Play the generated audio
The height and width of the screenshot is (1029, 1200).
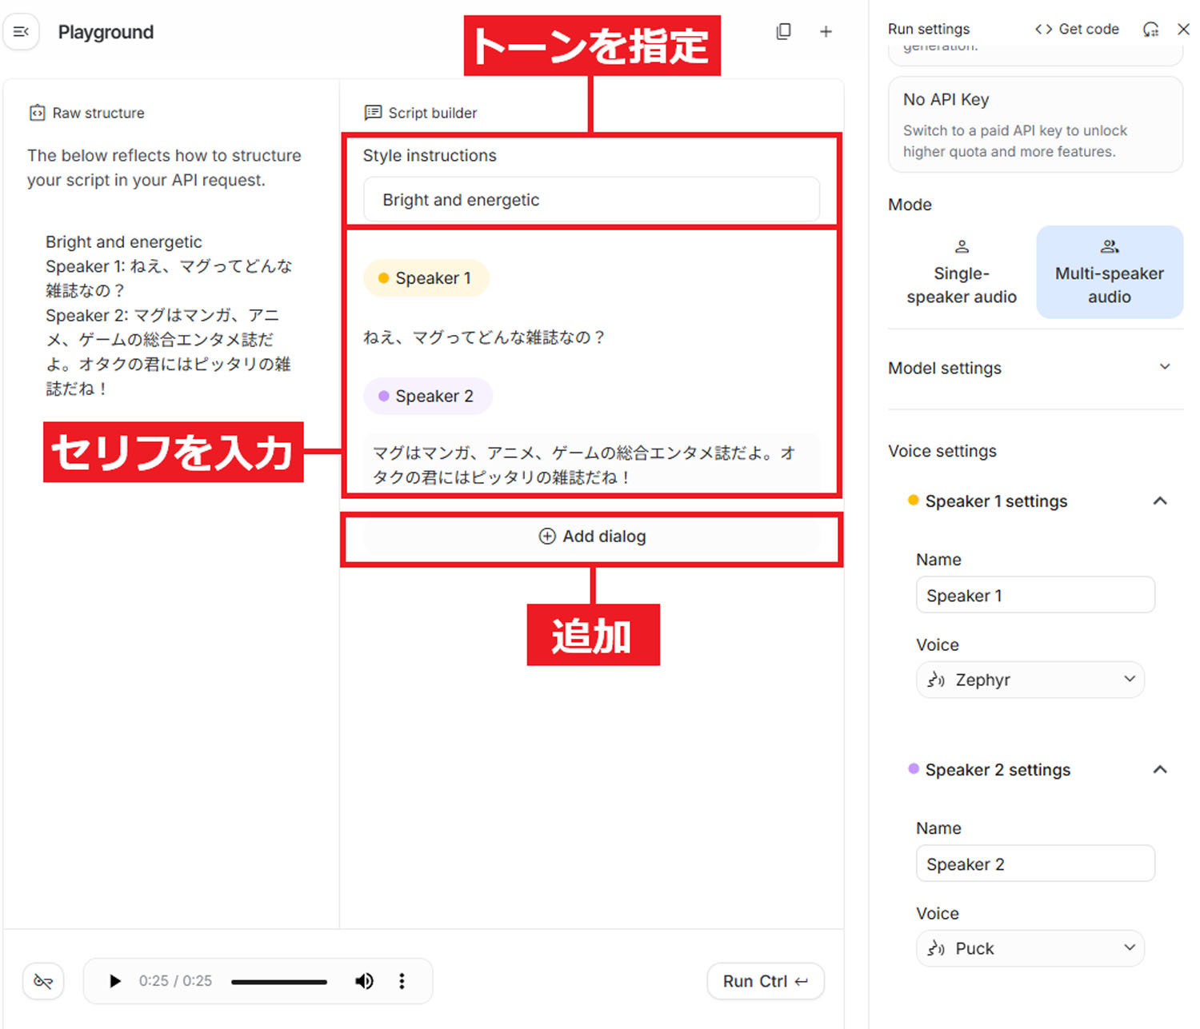click(x=114, y=981)
